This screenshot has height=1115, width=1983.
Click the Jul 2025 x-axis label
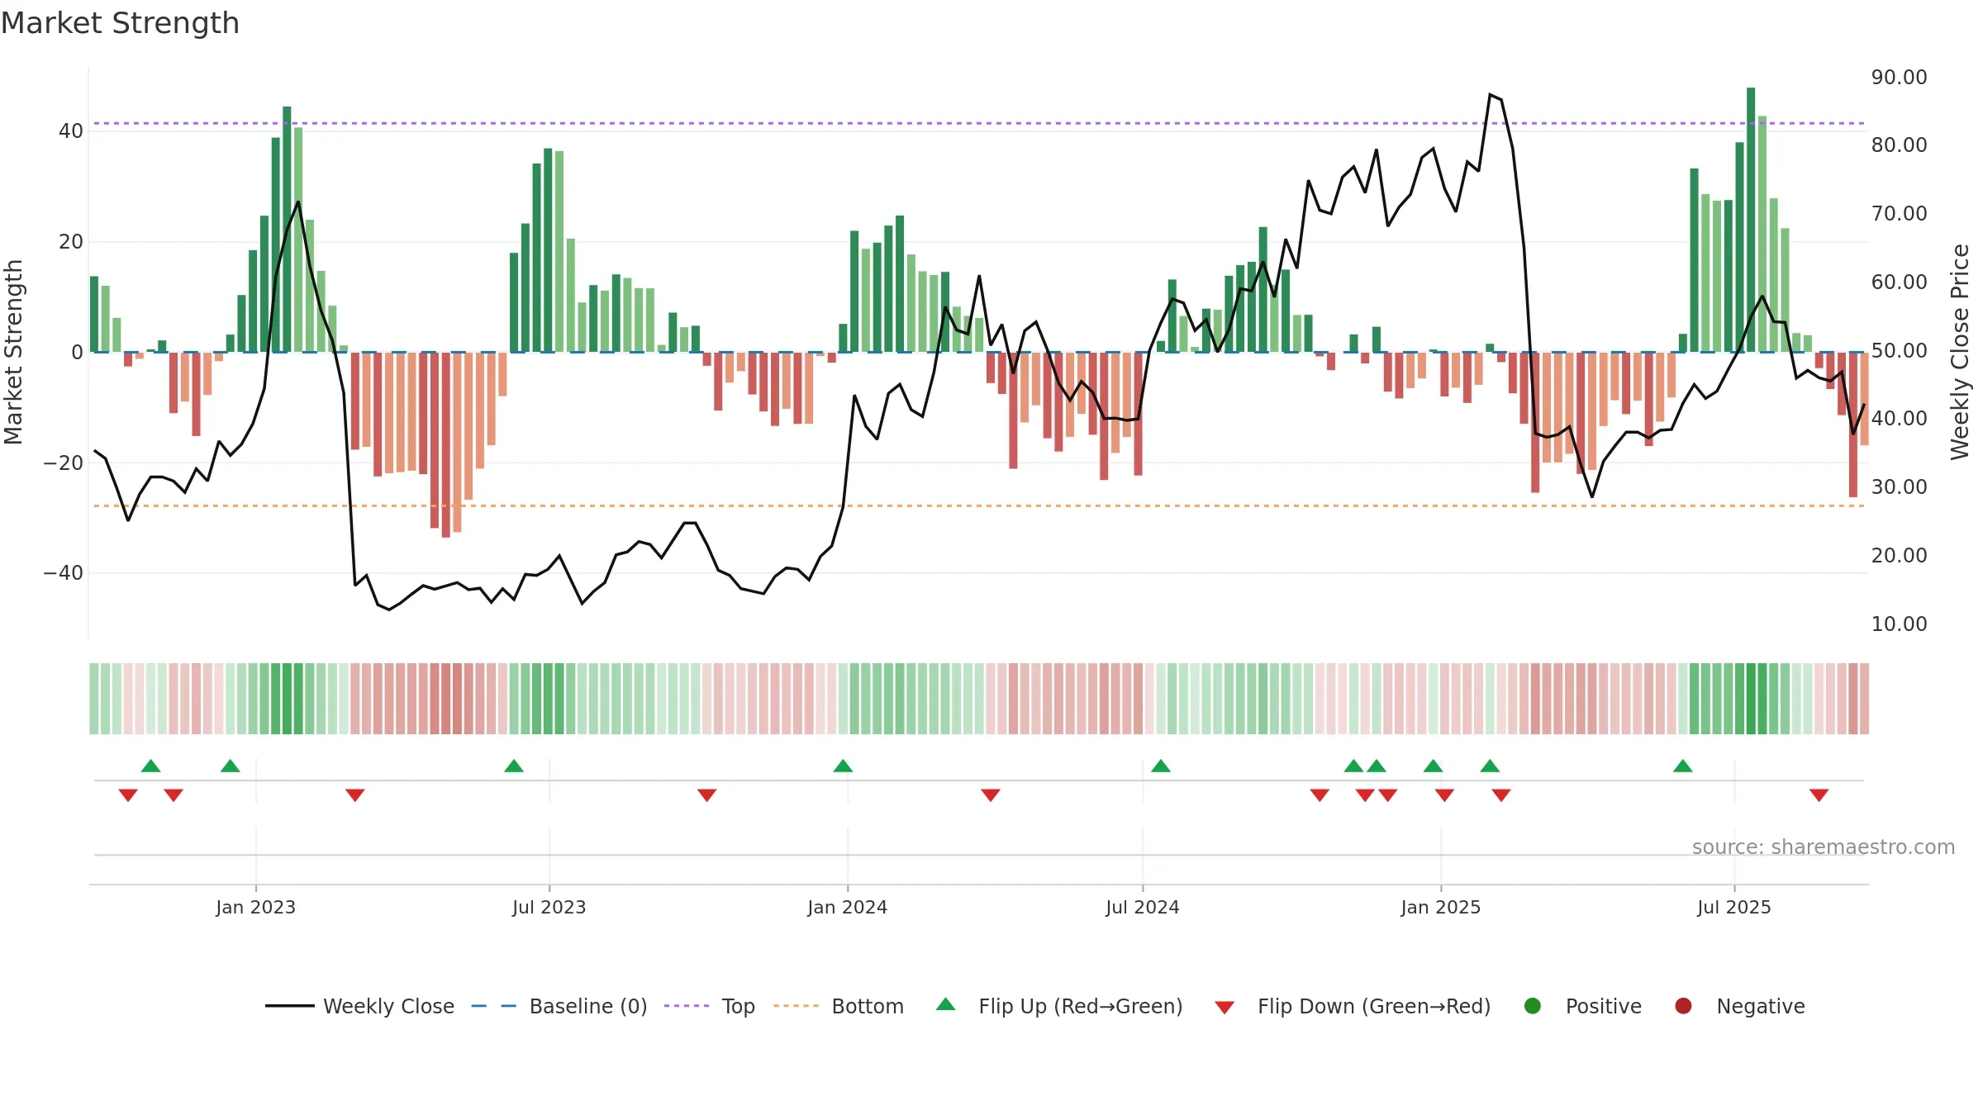pyautogui.click(x=1734, y=907)
